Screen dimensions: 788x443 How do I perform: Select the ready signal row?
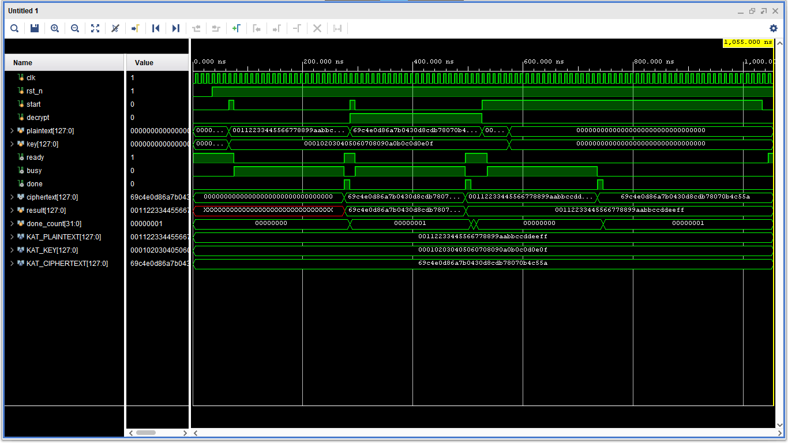(64, 157)
